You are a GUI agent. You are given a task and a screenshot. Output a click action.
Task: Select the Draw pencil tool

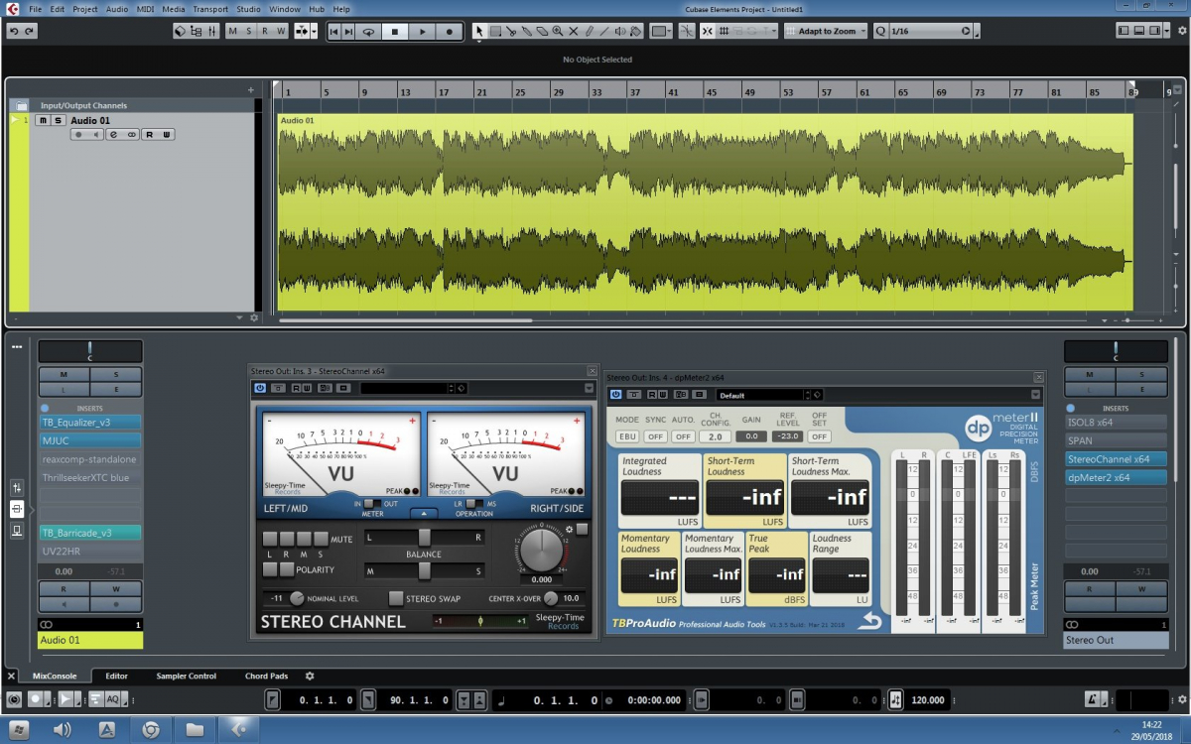589,32
